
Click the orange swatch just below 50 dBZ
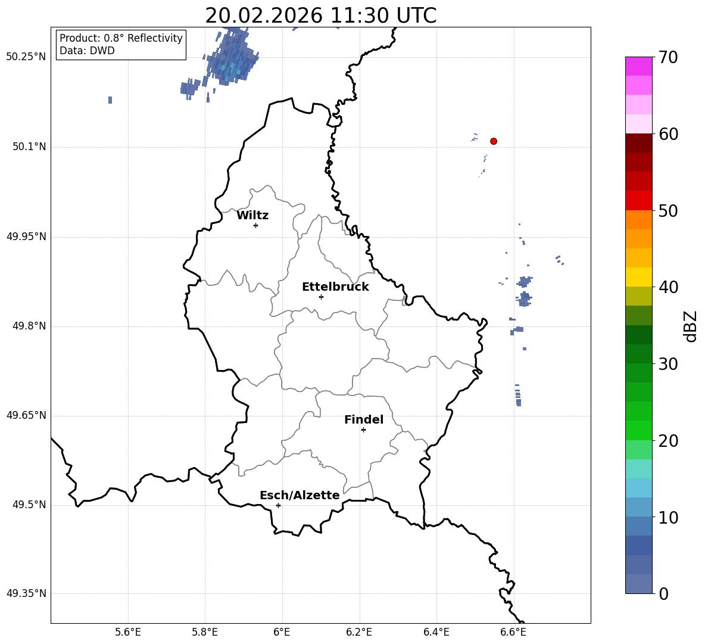pos(638,220)
